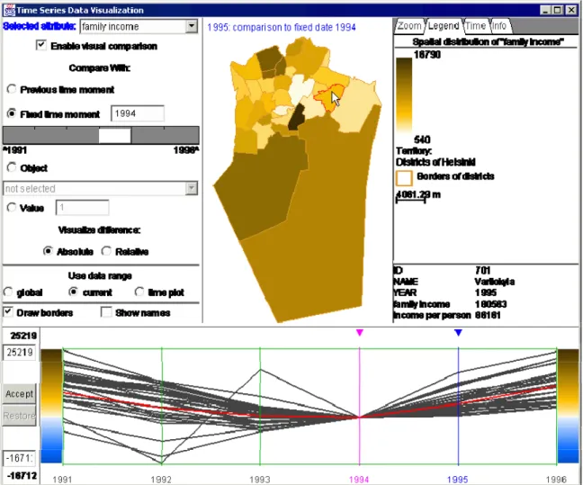Maximize the Time Series window
This screenshot has height=485, width=583.
tap(557, 10)
